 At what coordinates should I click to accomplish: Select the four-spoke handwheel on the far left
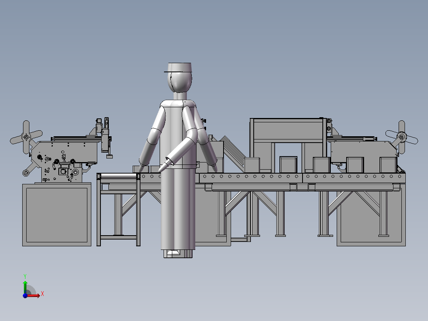click(26, 137)
